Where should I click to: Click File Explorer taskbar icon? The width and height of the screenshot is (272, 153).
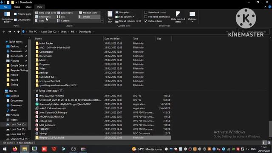point(25,149)
